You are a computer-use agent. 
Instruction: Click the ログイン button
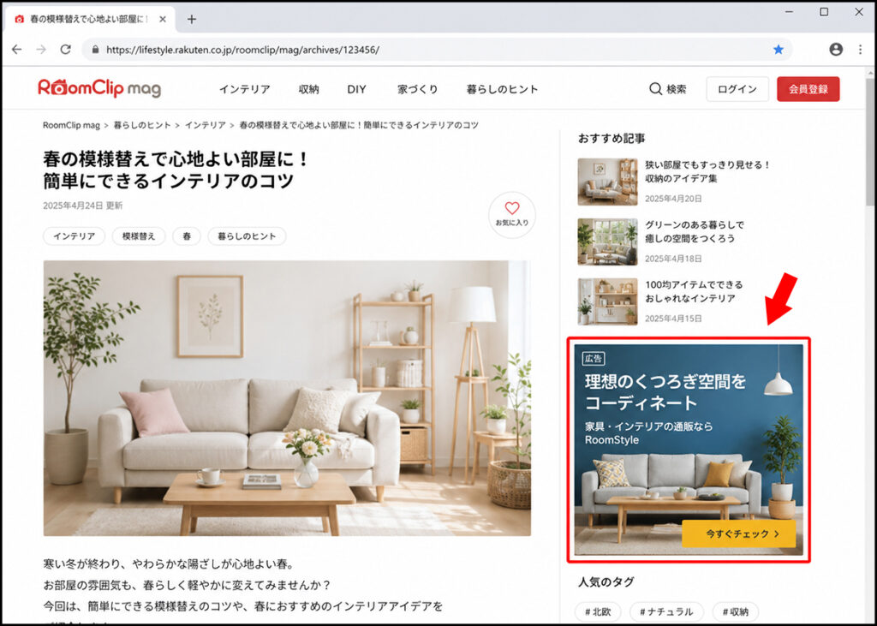(x=737, y=89)
